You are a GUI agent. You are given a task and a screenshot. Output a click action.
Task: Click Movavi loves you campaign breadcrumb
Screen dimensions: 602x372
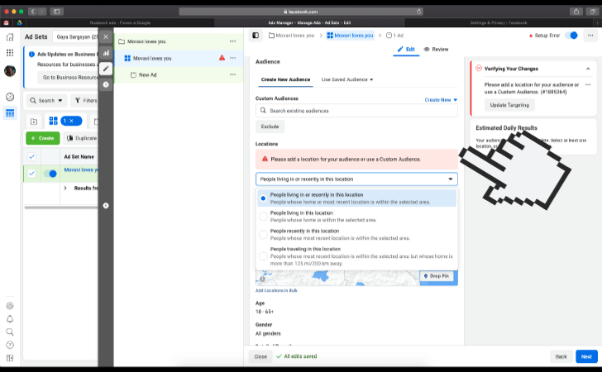coord(291,36)
